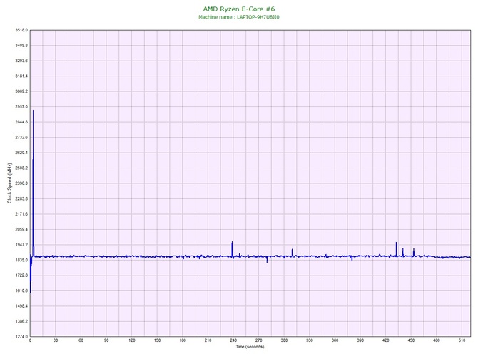Click the 1947.2 y-axis value

pyautogui.click(x=21, y=245)
